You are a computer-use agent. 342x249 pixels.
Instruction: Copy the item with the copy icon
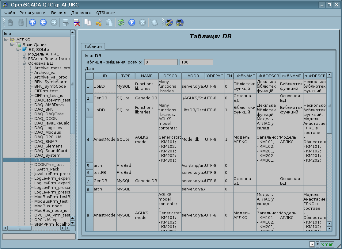[88, 22]
